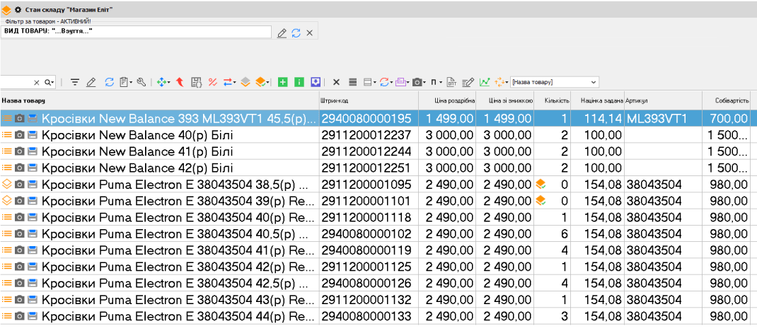Click the green plus add button
Viewport: 757px width, 331px height.
[x=282, y=83]
